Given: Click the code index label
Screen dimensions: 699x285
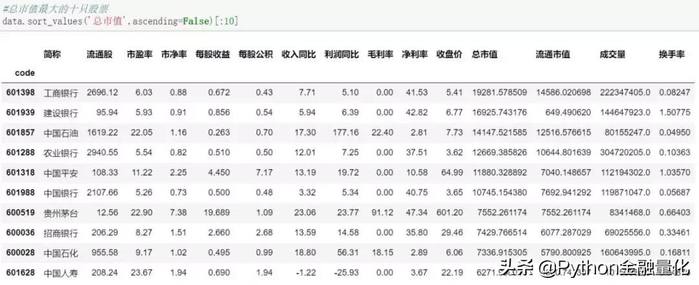Looking at the screenshot, I should [x=25, y=73].
